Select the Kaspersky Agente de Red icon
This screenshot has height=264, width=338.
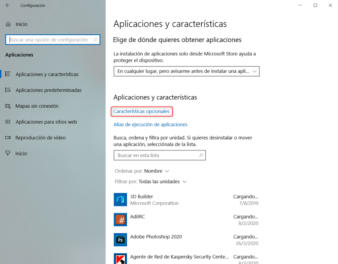click(x=120, y=259)
